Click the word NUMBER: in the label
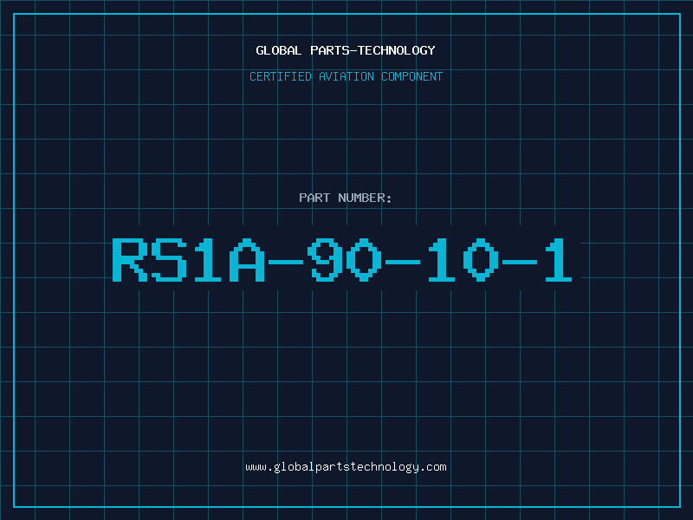The image size is (693, 520). pos(365,198)
